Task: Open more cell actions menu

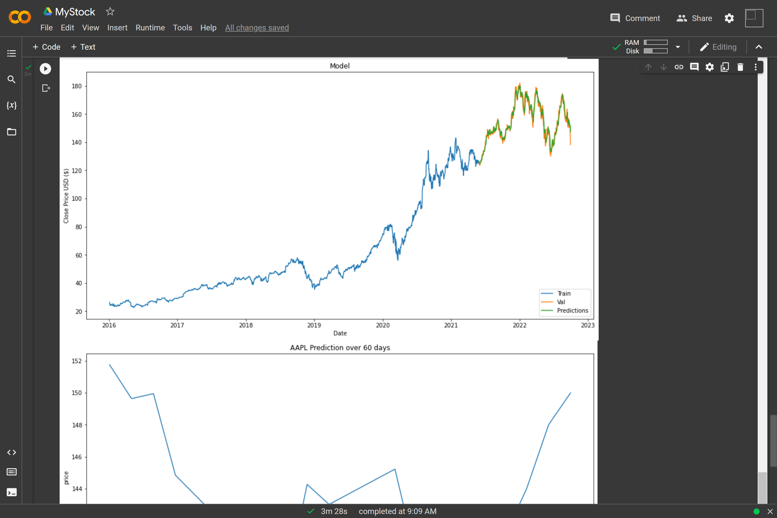Action: 755,67
